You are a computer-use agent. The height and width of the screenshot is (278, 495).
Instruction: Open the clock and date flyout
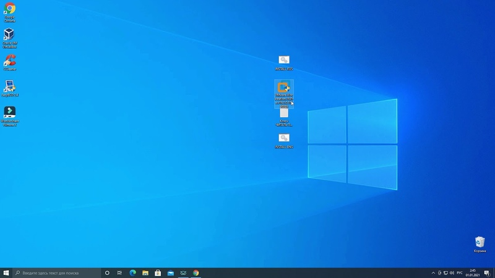472,272
